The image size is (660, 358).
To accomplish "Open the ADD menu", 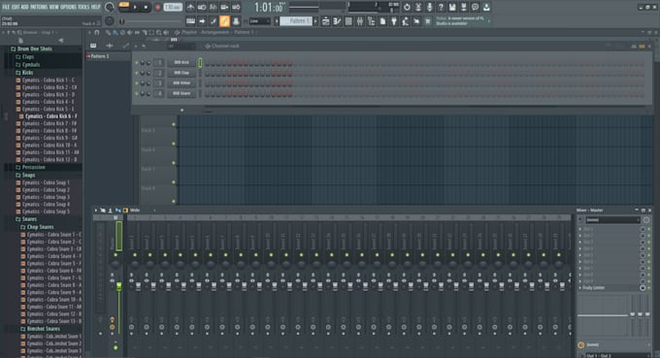I will (x=25, y=7).
